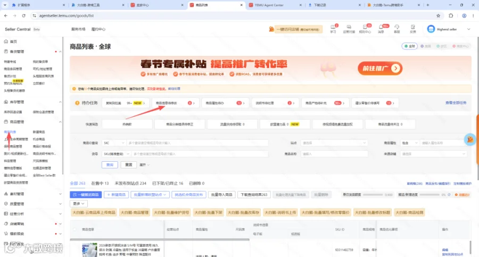This screenshot has width=479, height=257.
Task: Open the SKU货号 query type dropdown
Action: point(116,154)
